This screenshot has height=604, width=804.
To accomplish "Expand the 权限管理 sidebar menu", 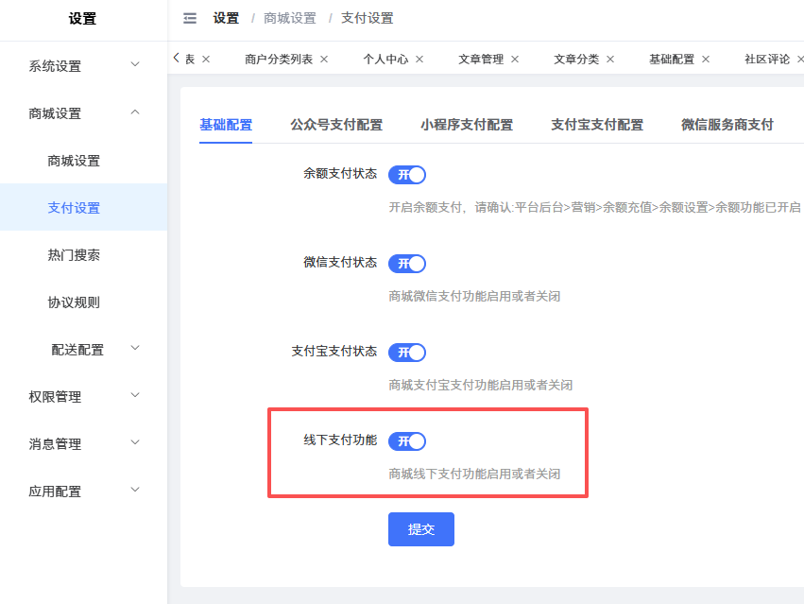I will [x=83, y=397].
